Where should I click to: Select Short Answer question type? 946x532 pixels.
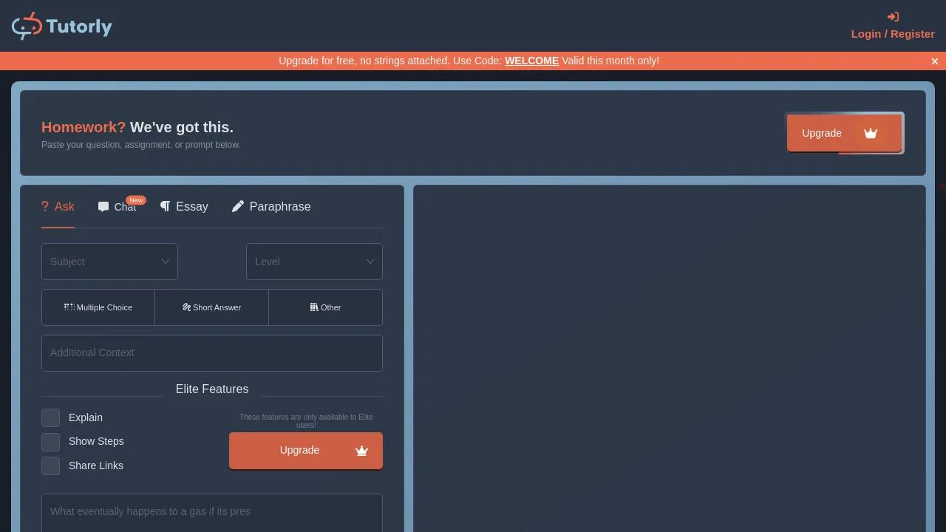pyautogui.click(x=212, y=307)
